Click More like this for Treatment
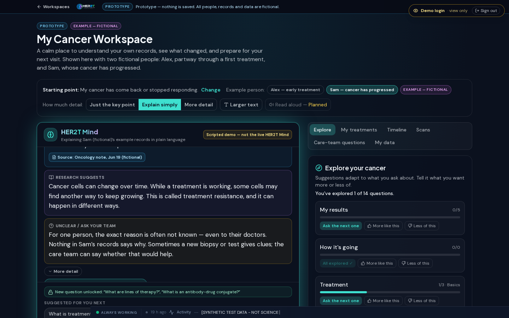 [383, 301]
